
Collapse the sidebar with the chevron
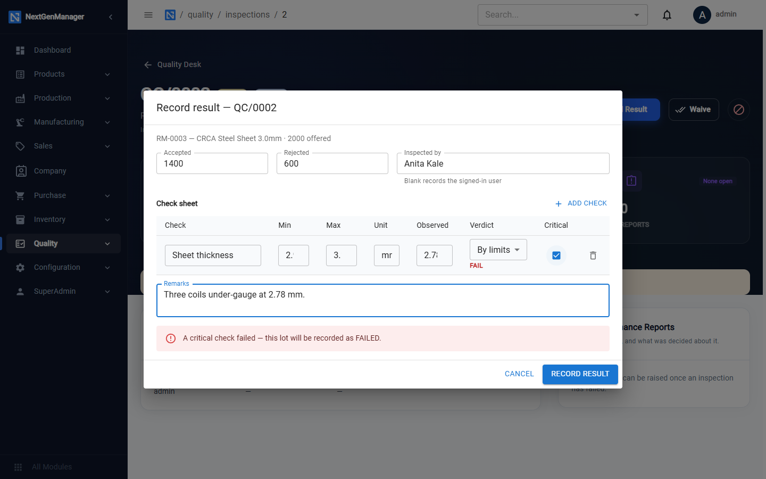point(111,17)
